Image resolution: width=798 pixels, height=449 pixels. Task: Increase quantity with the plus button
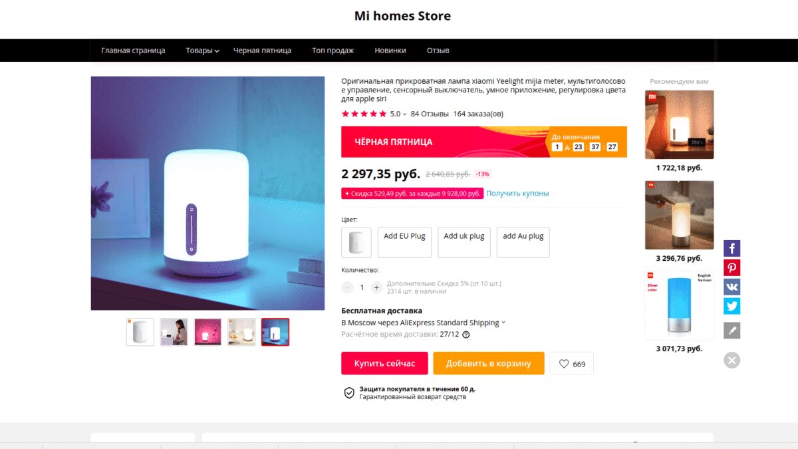tap(376, 287)
